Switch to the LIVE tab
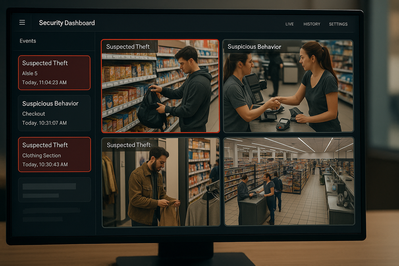This screenshot has height=266, width=399. (289, 24)
